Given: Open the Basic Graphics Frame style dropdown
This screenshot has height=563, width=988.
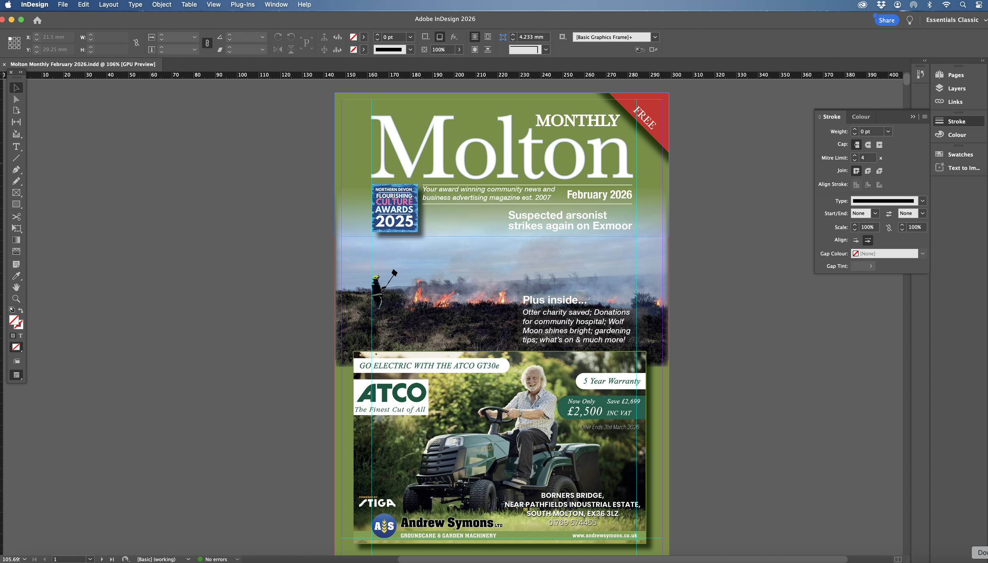Looking at the screenshot, I should pyautogui.click(x=655, y=37).
